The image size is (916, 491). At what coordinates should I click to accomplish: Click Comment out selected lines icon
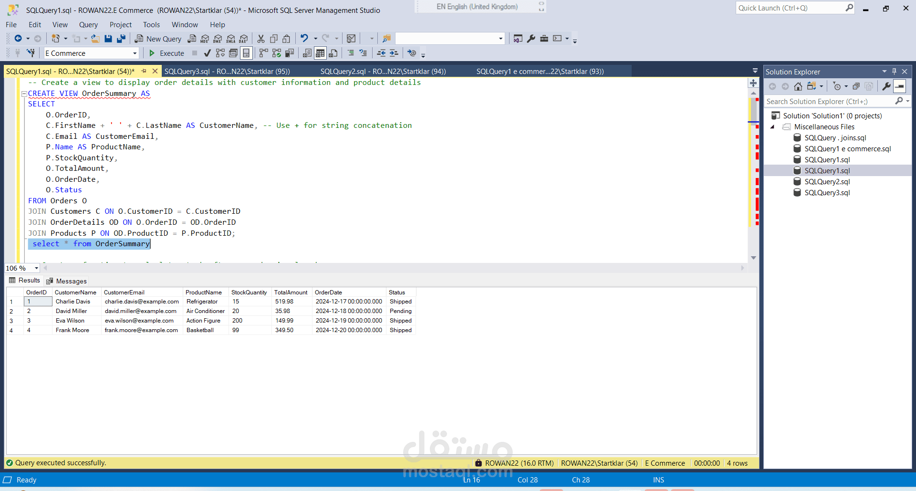click(x=351, y=53)
